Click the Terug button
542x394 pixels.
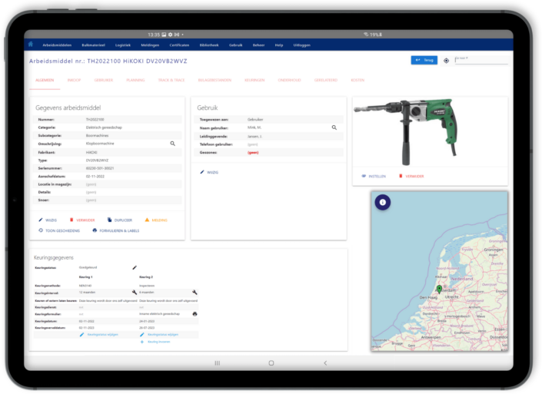[424, 60]
